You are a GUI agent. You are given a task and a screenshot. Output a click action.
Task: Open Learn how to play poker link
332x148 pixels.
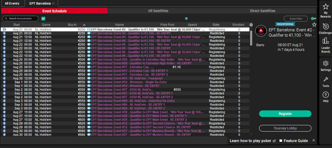[x=253, y=141]
